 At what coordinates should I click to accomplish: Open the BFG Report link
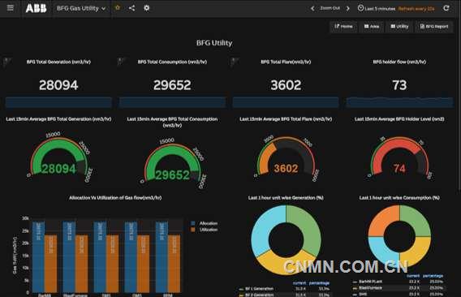(x=434, y=27)
